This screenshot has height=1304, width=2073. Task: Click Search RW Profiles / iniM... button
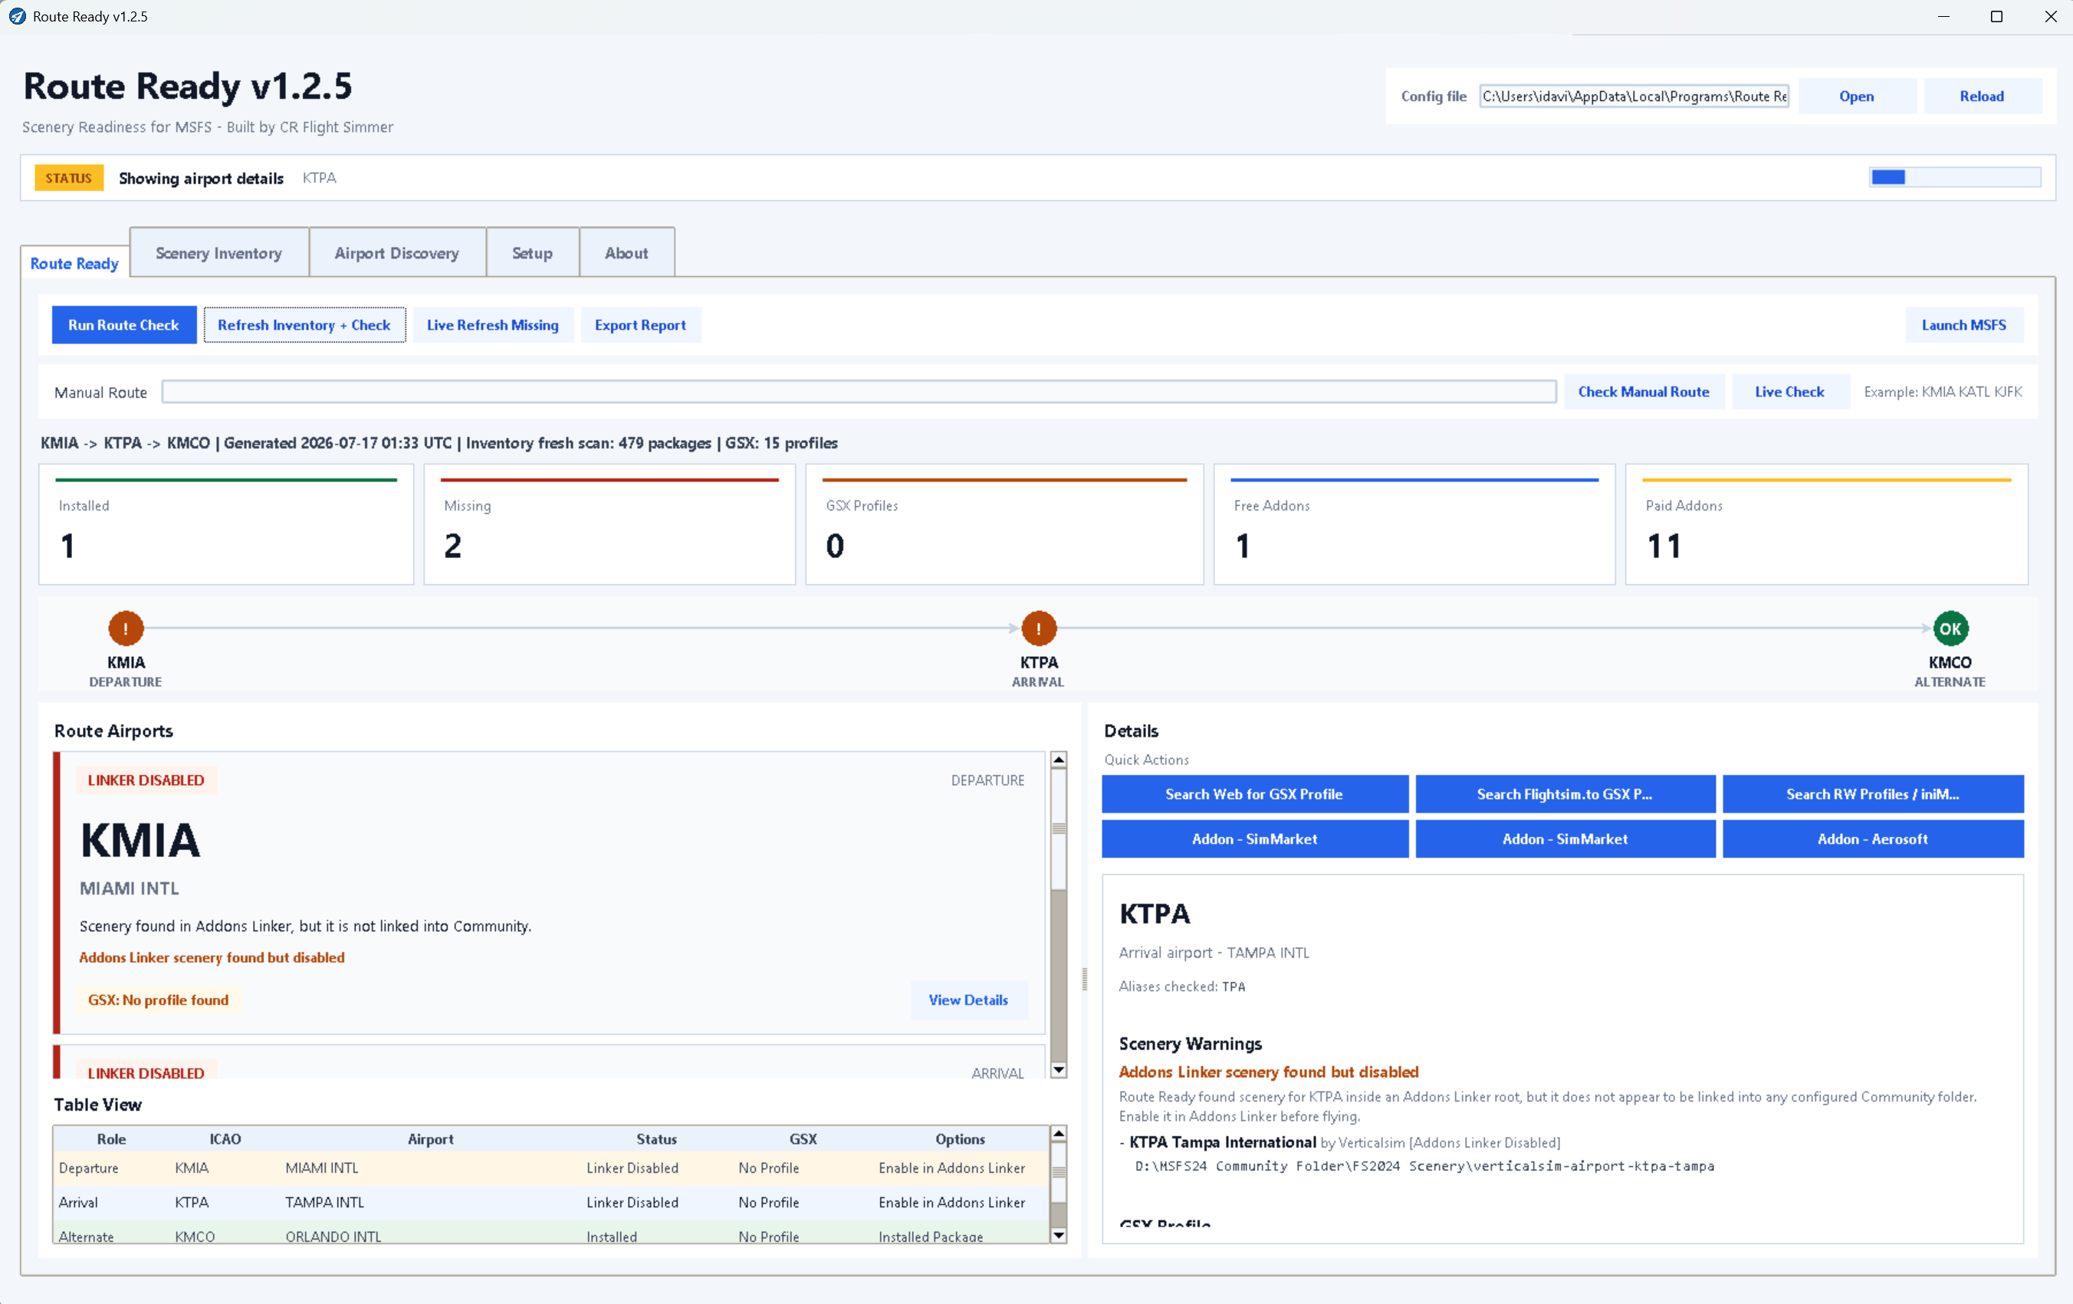click(x=1872, y=793)
